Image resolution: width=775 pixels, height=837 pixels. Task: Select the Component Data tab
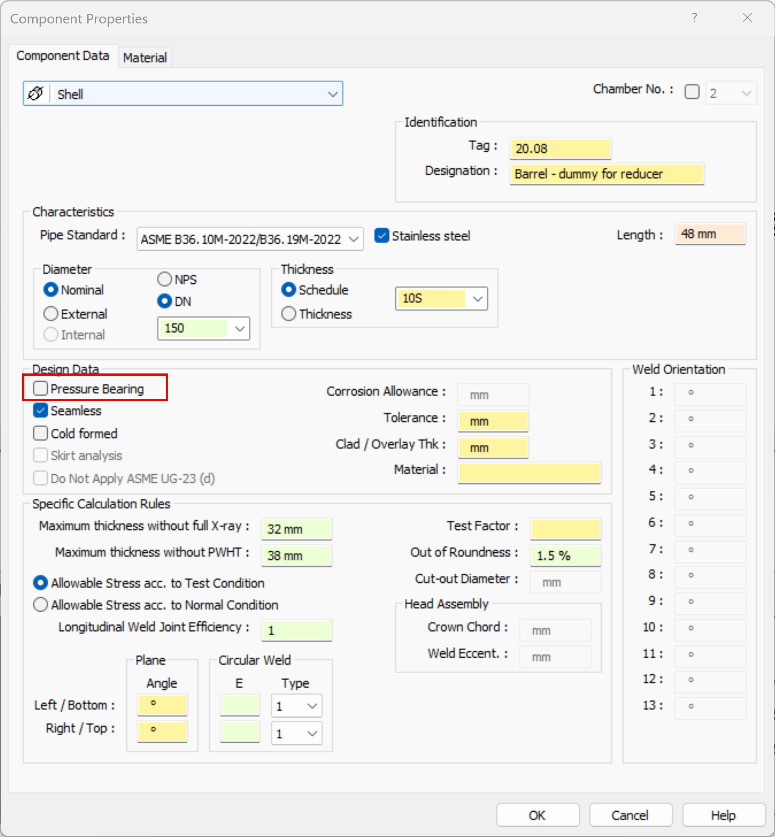point(63,56)
